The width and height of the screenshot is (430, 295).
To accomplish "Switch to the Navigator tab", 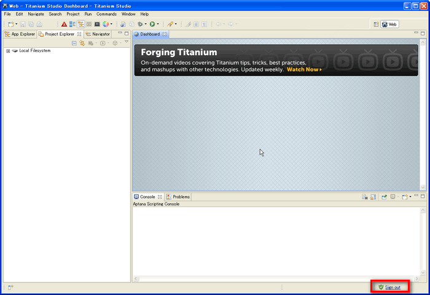I will pyautogui.click(x=98, y=34).
